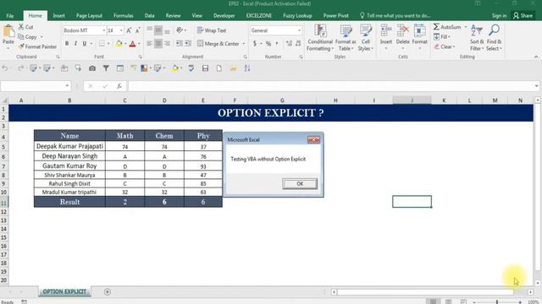Screen dimensions: 542x304
Task: Select cell with Deepak Kumar Prajapati
Action: pos(69,146)
